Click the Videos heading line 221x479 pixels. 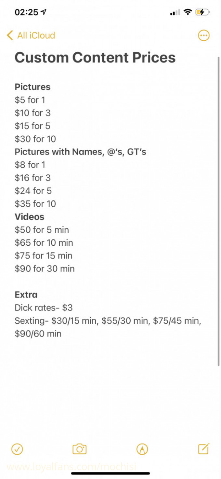[x=29, y=217]
